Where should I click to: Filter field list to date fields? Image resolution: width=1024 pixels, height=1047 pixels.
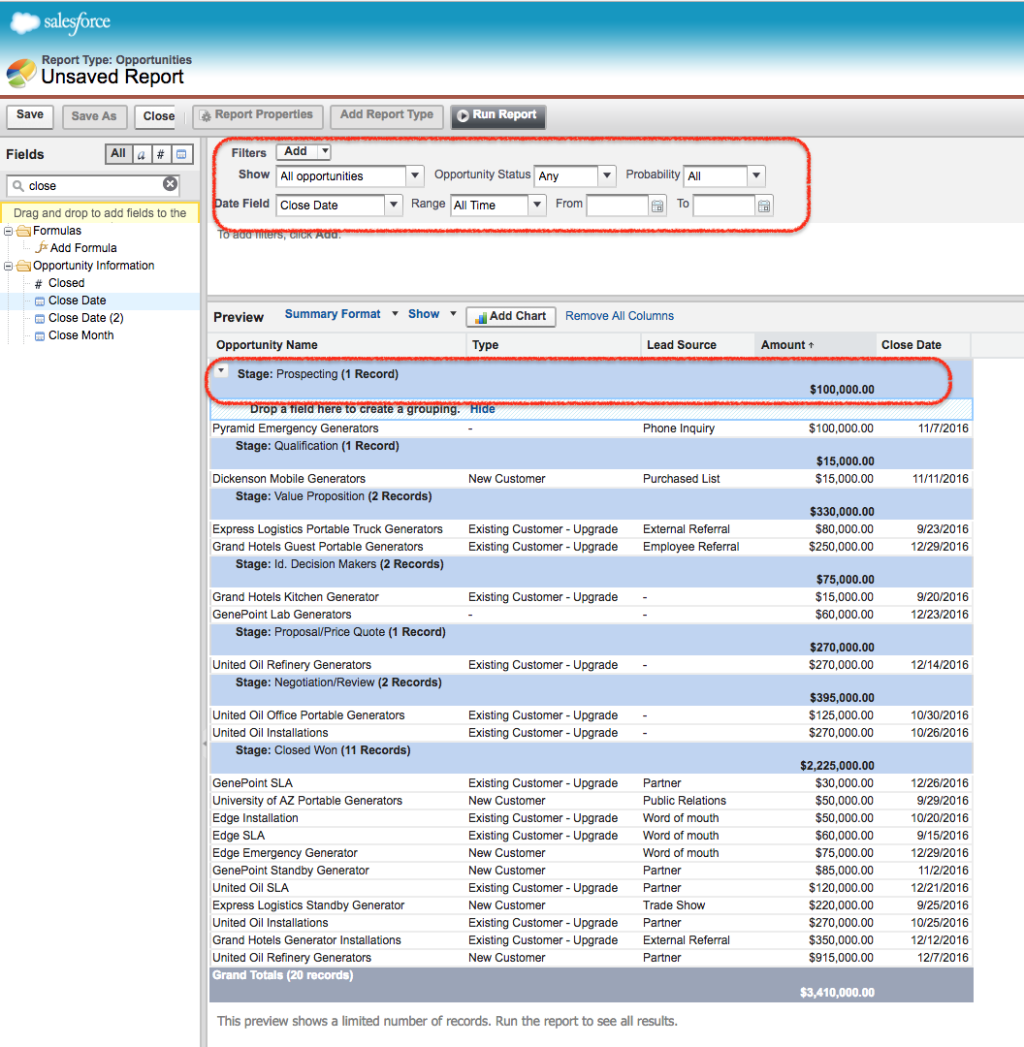coord(181,154)
